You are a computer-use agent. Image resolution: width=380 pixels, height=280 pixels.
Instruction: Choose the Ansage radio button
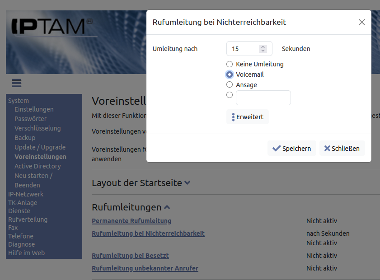tap(230, 84)
